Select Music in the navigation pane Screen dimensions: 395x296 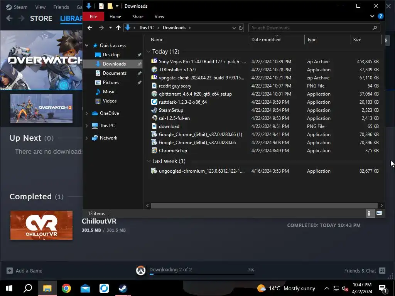pos(109,92)
